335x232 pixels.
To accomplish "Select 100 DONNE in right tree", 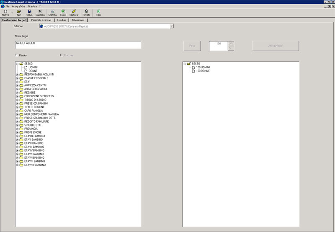I will point(203,71).
